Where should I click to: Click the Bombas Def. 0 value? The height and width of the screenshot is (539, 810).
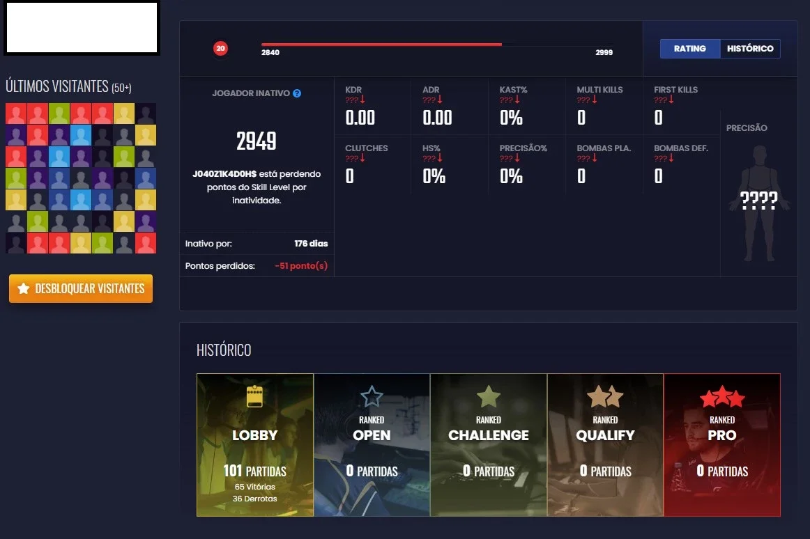[x=658, y=176]
